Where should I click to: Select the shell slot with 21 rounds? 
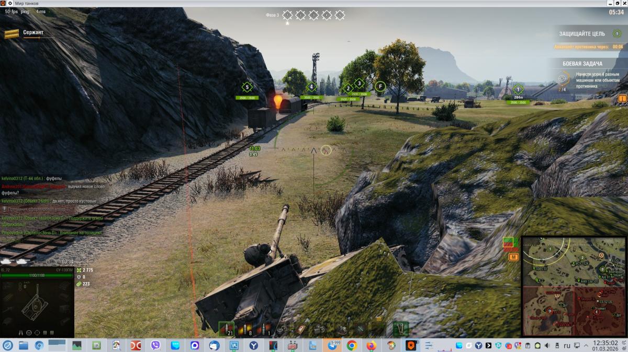point(226,329)
